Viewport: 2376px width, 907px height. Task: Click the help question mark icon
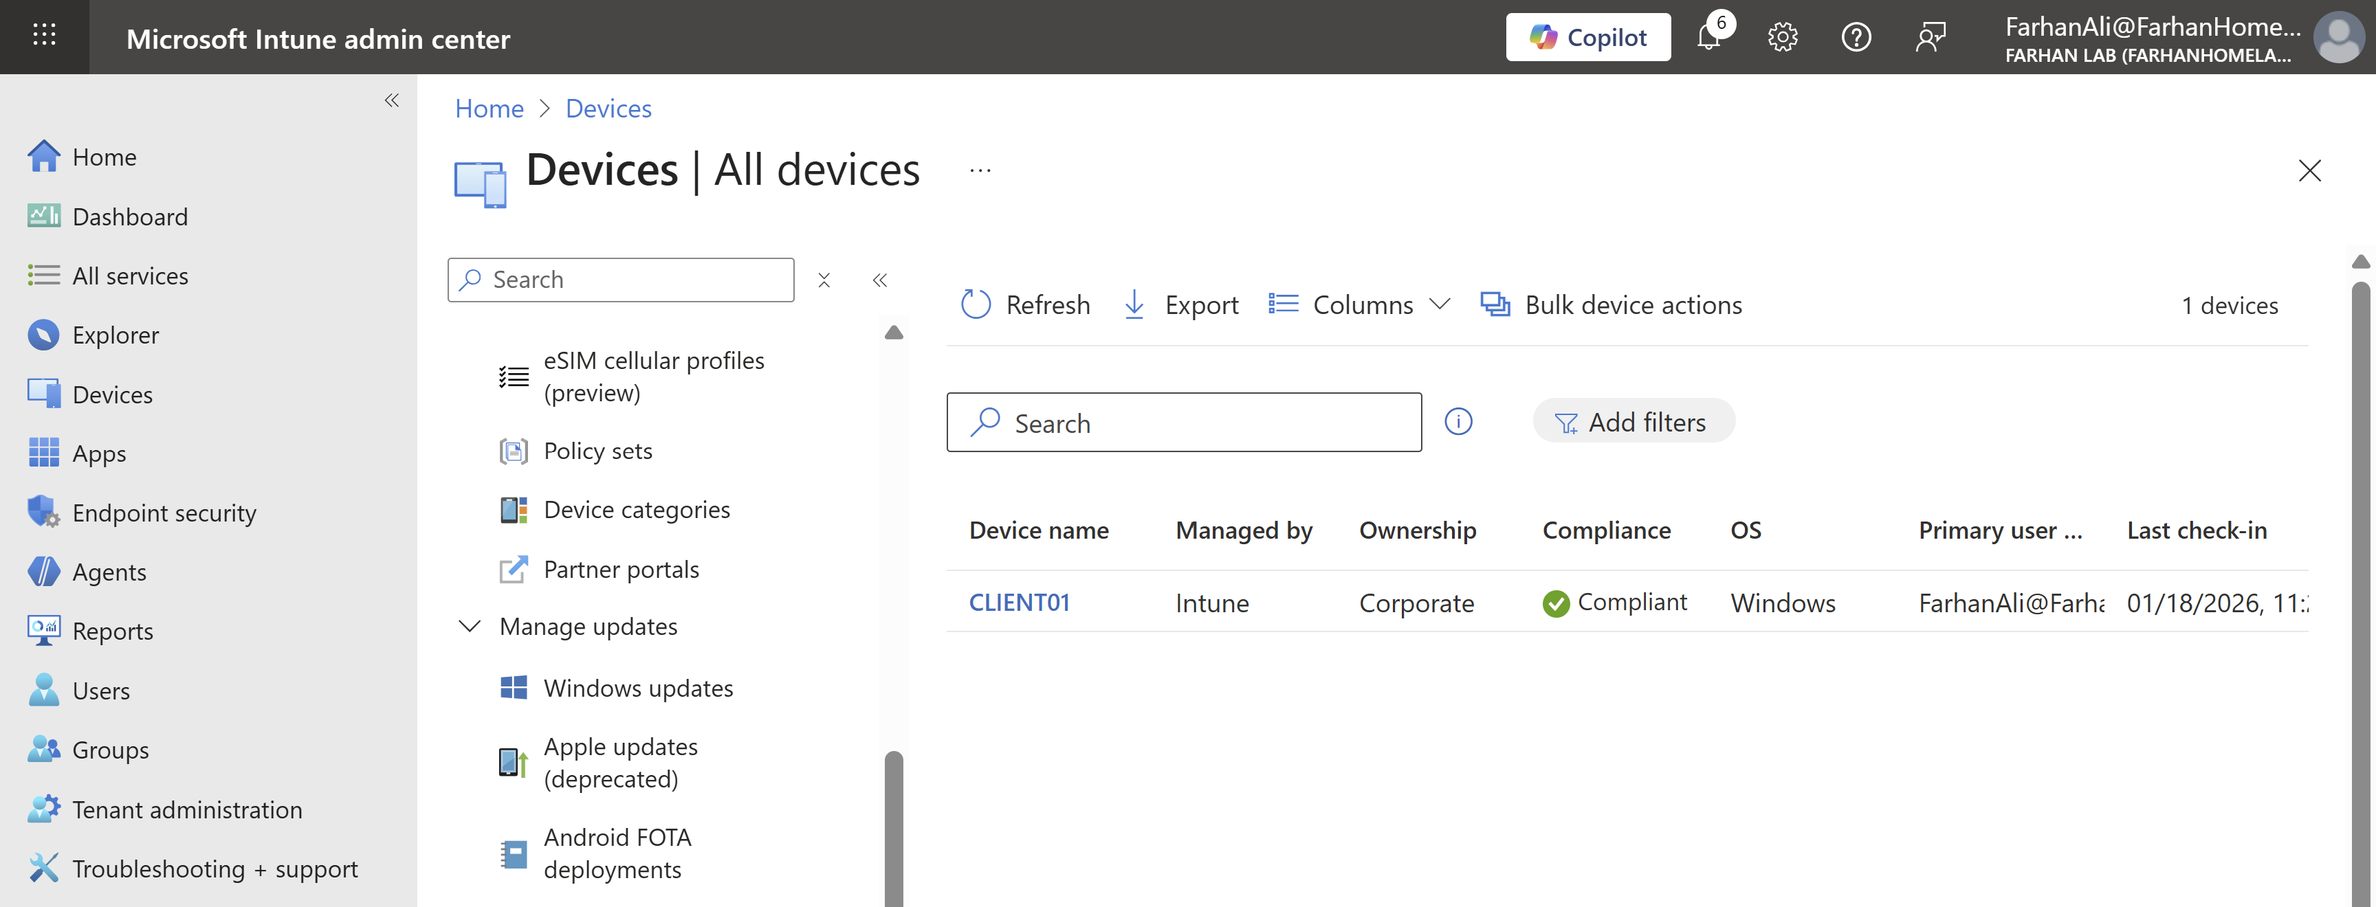point(1856,38)
